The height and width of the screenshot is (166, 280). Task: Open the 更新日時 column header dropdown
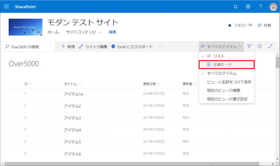point(151,84)
